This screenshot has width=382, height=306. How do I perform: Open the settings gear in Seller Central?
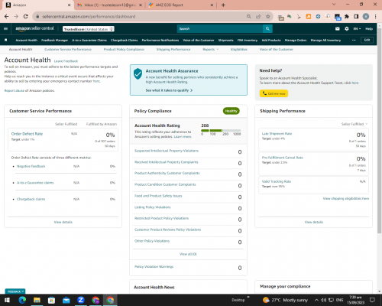[x=347, y=29]
